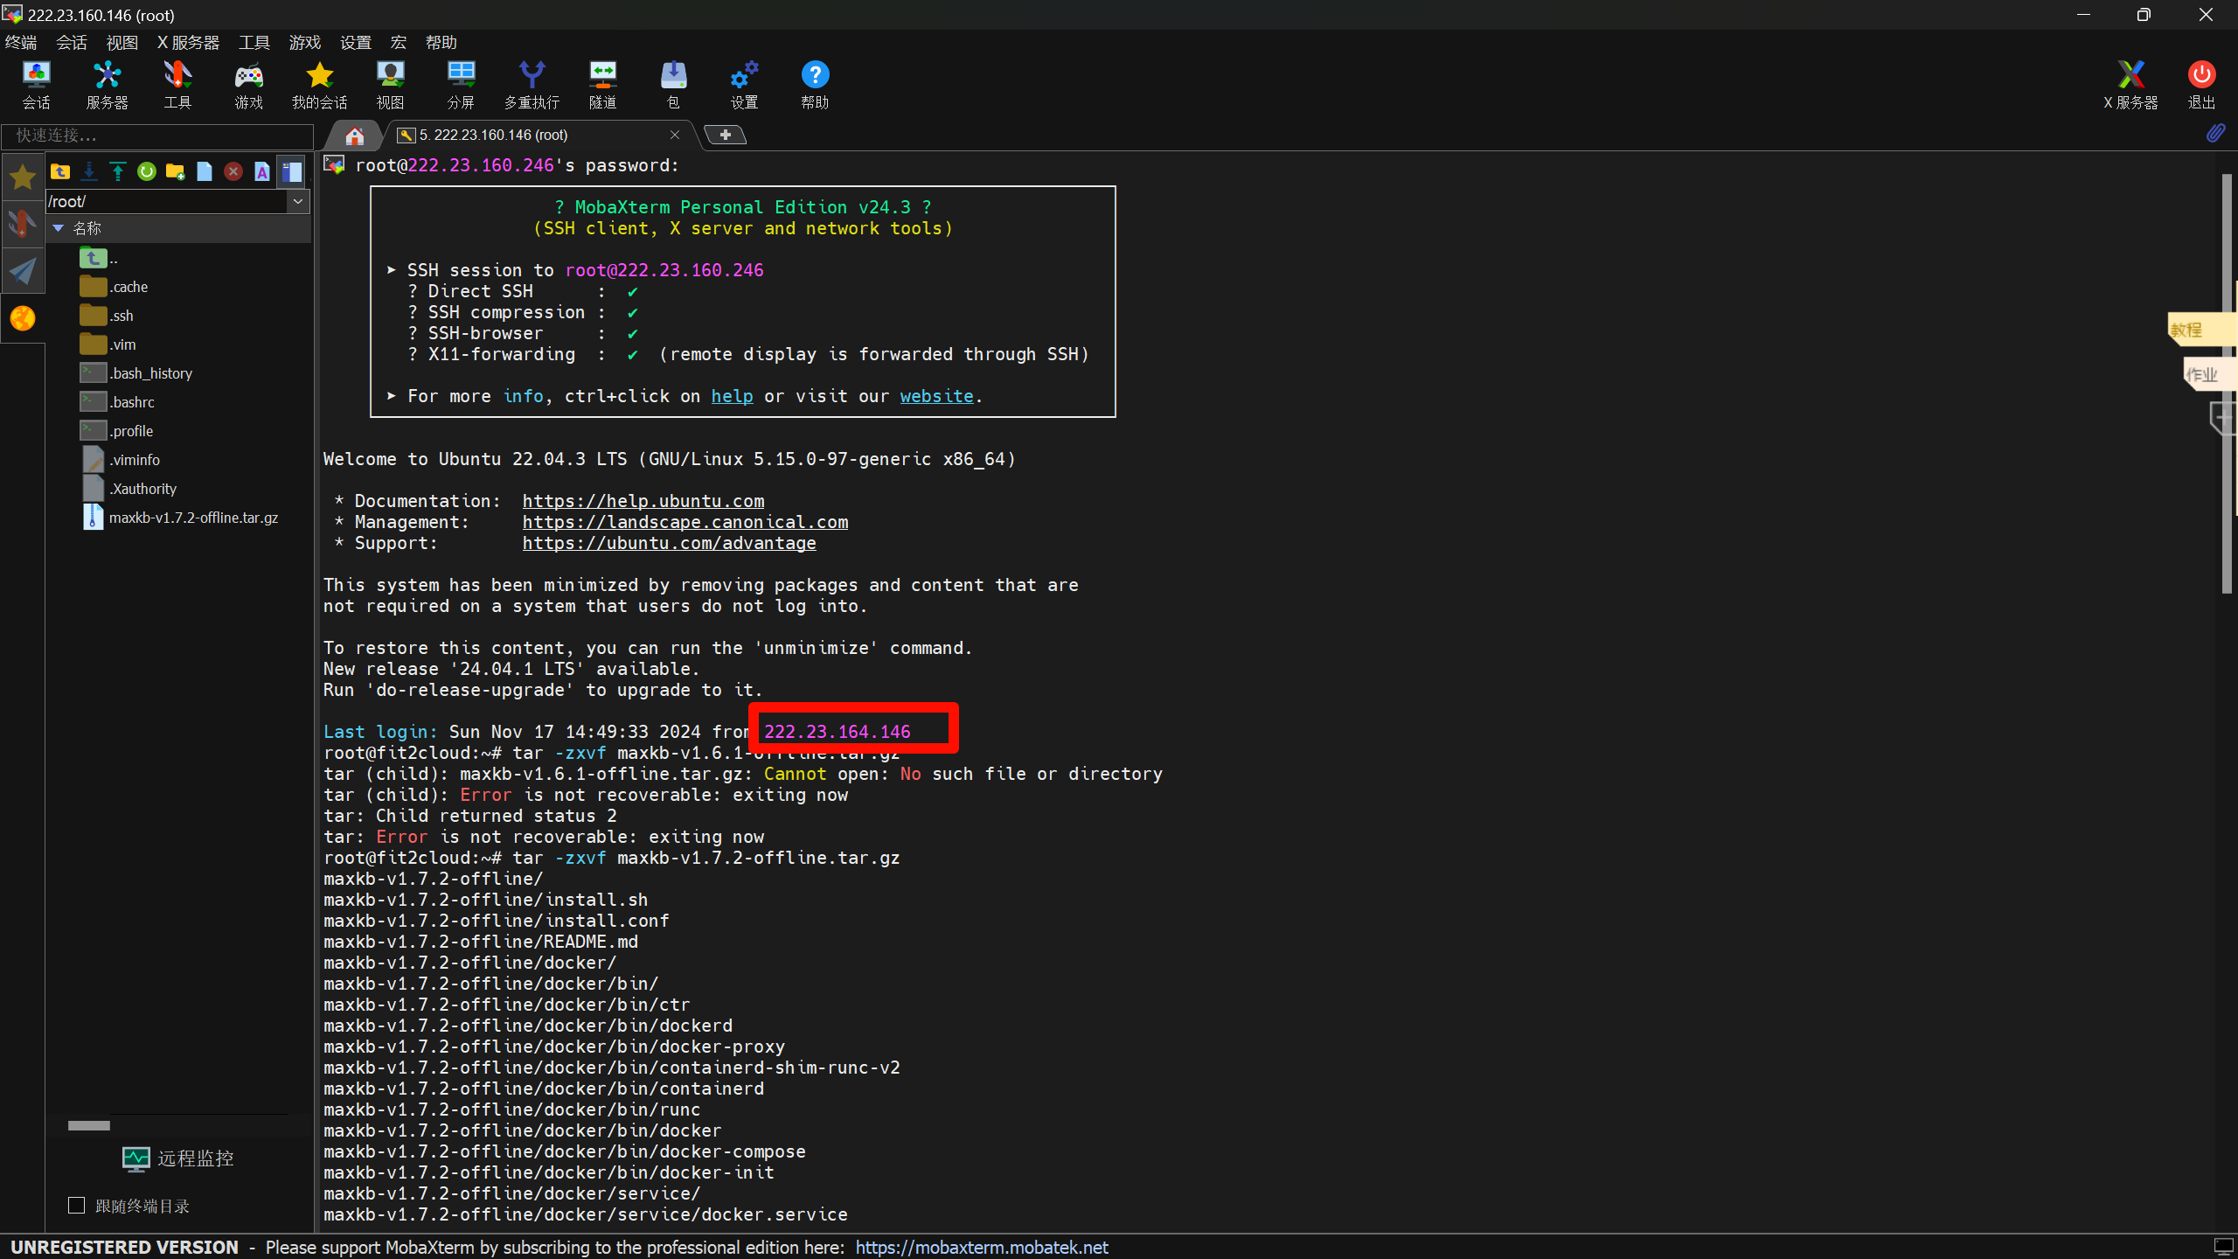
Task: Select maxkb-v1.7.2-offline.tar.gz in file list
Action: (x=193, y=518)
